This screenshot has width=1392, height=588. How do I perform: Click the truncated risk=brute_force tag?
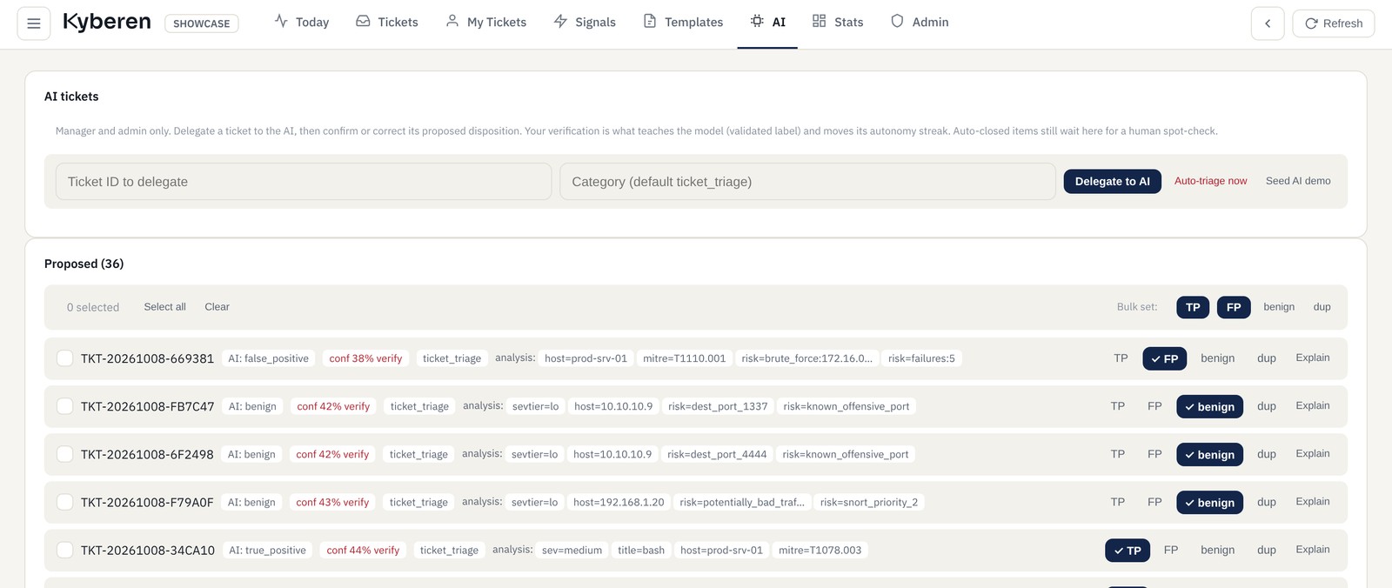point(806,358)
